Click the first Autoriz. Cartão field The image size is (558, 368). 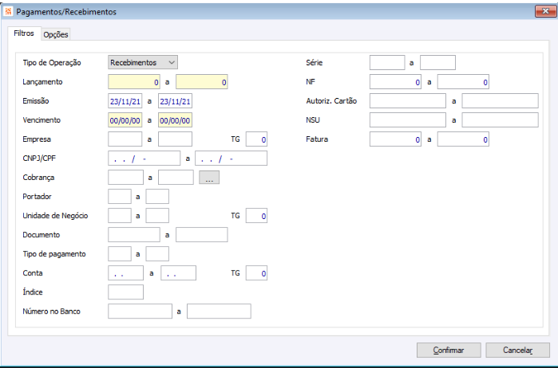point(407,101)
